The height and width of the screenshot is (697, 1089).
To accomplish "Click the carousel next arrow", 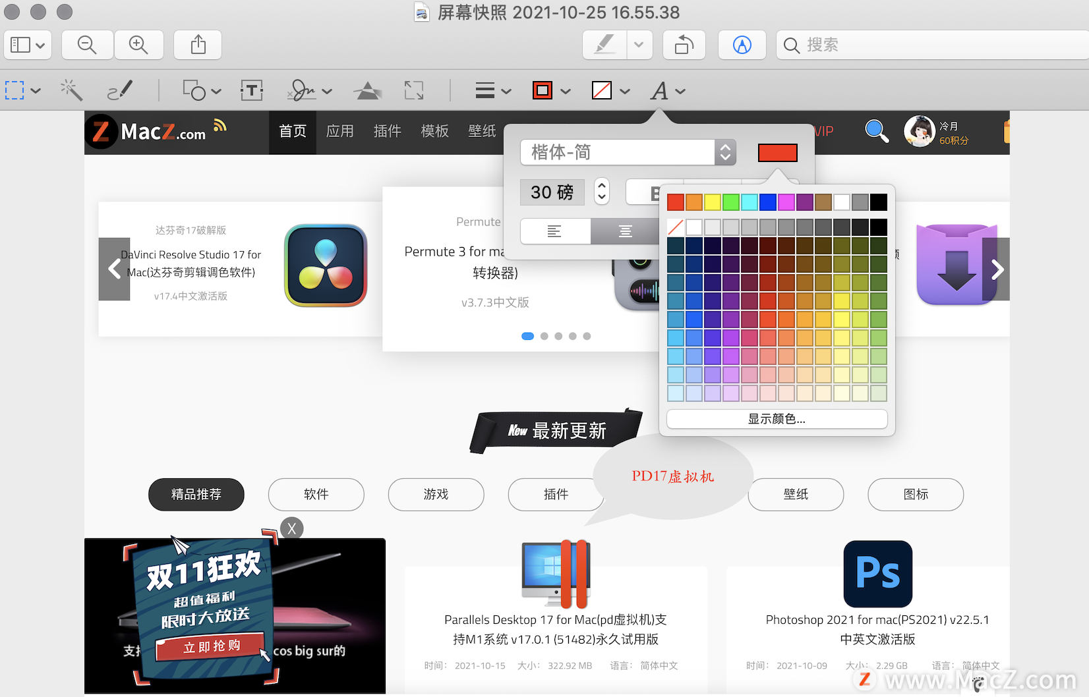I will tap(997, 269).
